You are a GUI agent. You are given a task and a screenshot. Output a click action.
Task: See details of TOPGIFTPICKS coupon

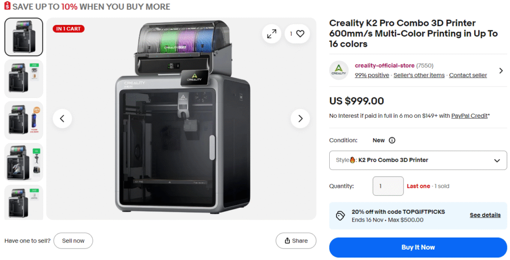[485, 215]
